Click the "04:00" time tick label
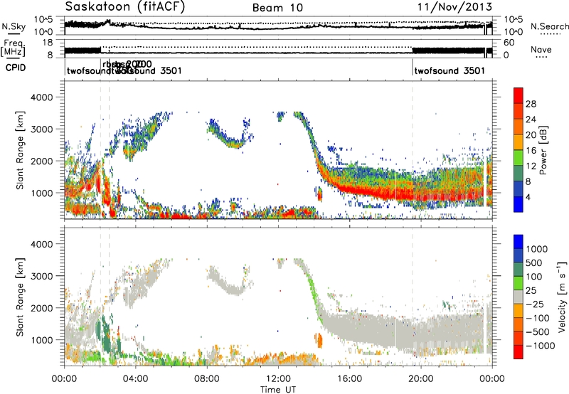569x394 pixels. tap(135, 379)
